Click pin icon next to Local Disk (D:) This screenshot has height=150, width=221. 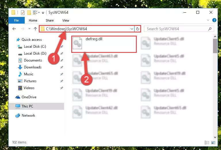[x=62, y=53]
